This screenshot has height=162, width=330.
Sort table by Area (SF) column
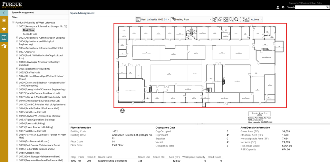(x=174, y=157)
